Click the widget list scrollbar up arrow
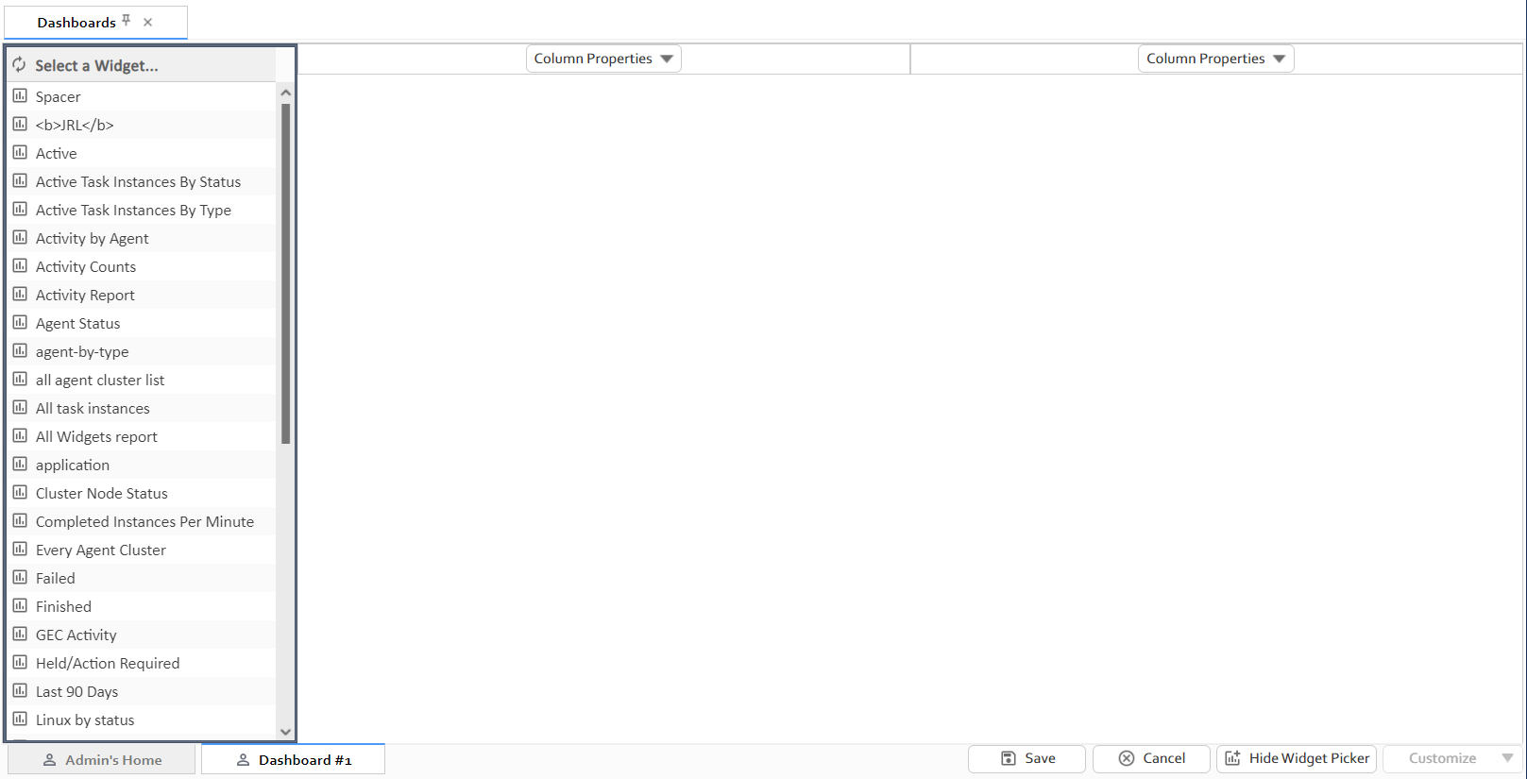This screenshot has height=779, width=1527. 286,93
